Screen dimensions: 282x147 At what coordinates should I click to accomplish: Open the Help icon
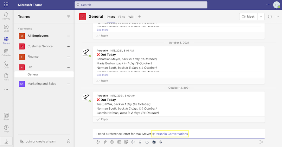[6, 129]
